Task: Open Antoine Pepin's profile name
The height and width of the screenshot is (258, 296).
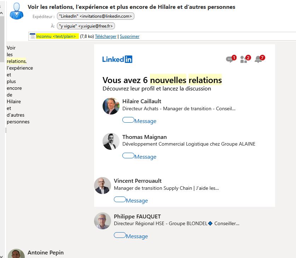Action: pyautogui.click(x=46, y=253)
